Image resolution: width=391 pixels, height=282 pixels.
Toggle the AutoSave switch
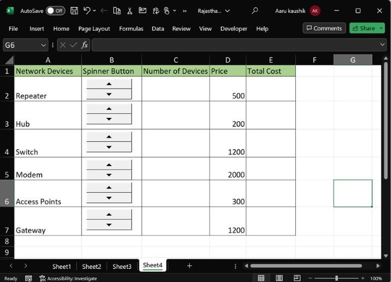click(55, 11)
